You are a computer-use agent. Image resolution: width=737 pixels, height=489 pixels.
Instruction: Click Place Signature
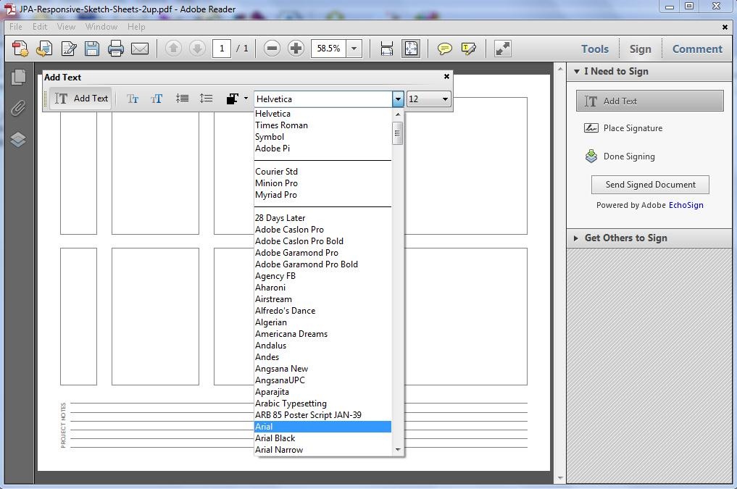click(623, 128)
